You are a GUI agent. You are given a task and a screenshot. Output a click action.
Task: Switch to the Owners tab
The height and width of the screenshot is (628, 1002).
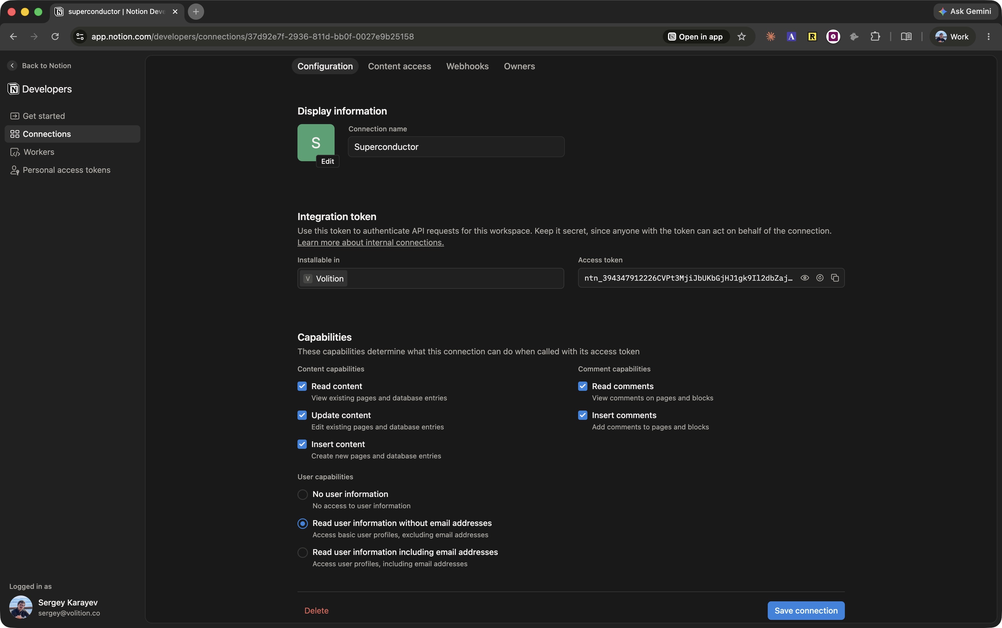(519, 66)
